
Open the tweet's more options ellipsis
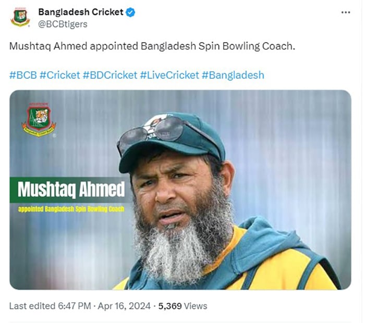tap(345, 12)
